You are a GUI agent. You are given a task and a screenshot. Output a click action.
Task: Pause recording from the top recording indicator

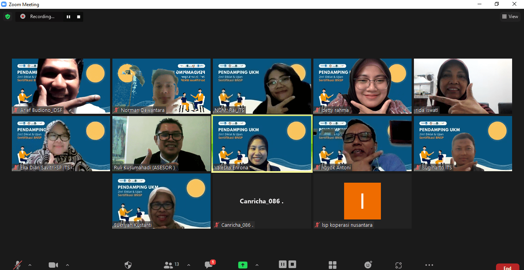(x=68, y=16)
